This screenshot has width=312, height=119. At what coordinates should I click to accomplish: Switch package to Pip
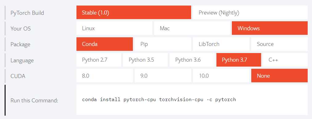click(x=163, y=44)
